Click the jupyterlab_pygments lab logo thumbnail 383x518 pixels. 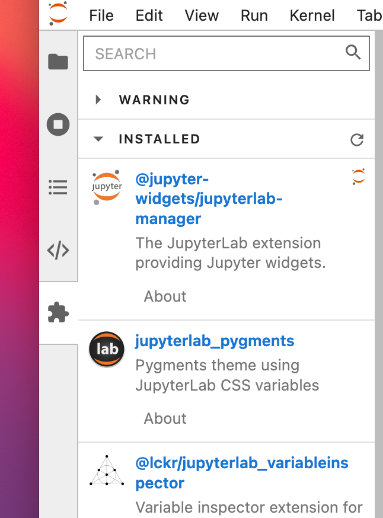(x=106, y=350)
